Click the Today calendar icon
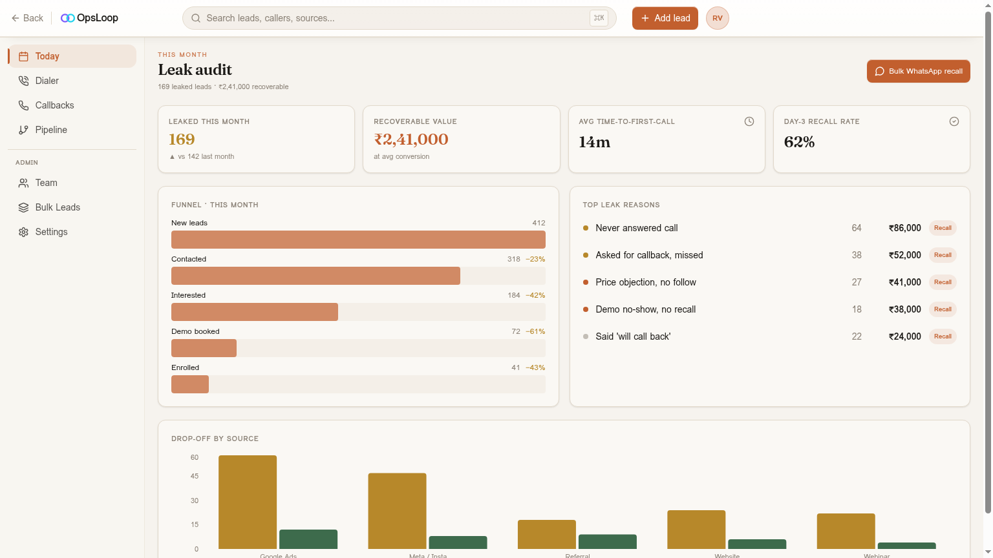 (x=24, y=56)
